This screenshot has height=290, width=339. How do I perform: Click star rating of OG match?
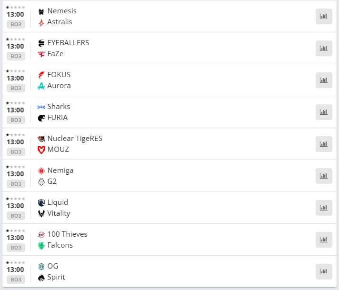point(15,262)
